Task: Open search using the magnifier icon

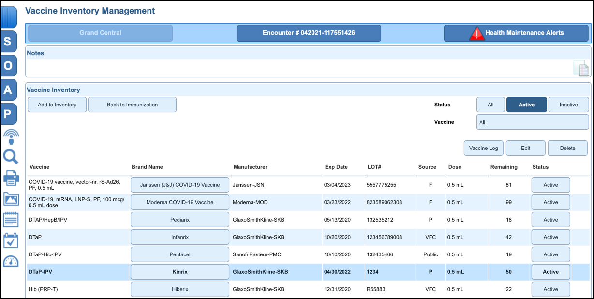Action: click(x=10, y=157)
